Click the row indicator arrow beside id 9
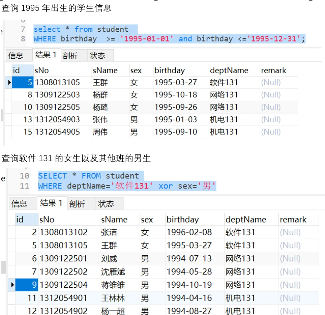The image size is (325, 315). point(12,285)
